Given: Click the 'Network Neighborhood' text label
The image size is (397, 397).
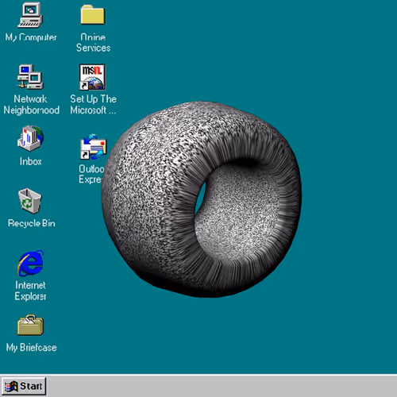Looking at the screenshot, I should tap(31, 105).
